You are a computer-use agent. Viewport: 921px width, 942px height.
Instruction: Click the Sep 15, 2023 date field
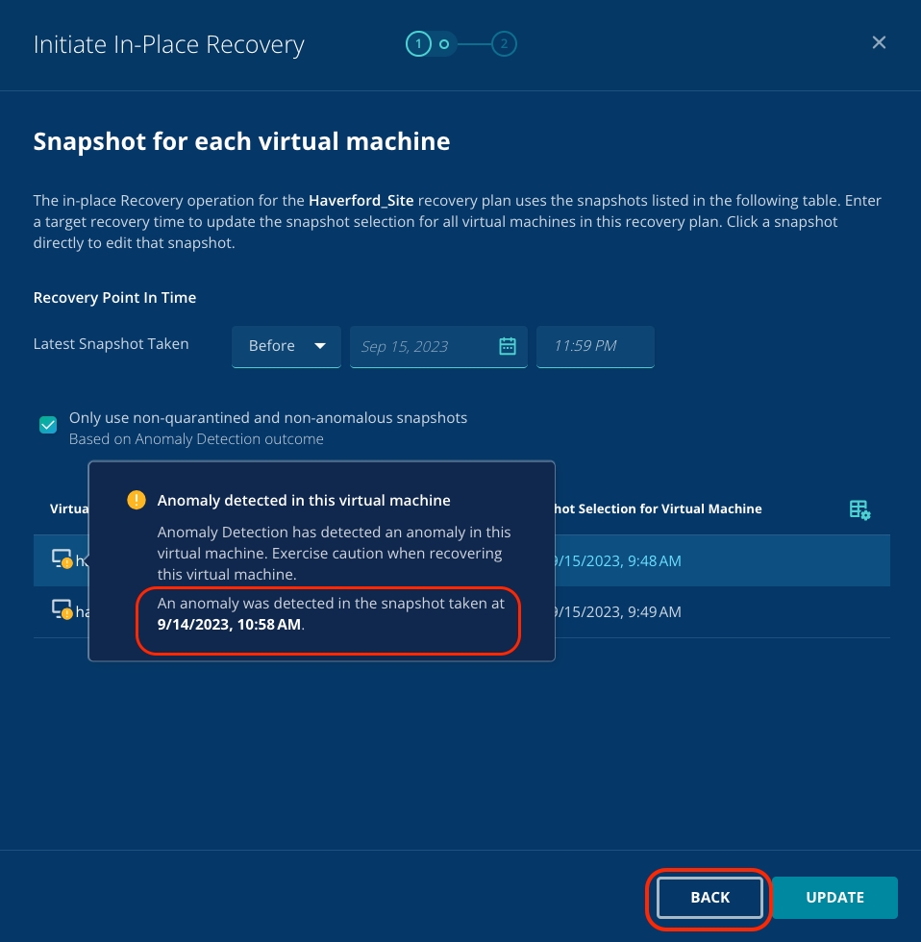(423, 346)
